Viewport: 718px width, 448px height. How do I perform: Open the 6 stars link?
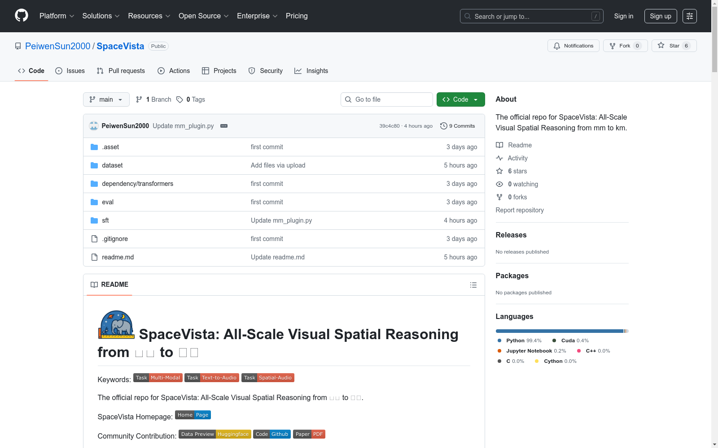coord(512,171)
